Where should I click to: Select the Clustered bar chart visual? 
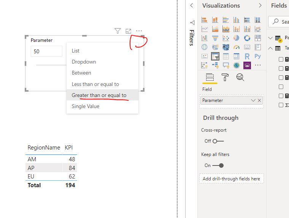pos(226,20)
